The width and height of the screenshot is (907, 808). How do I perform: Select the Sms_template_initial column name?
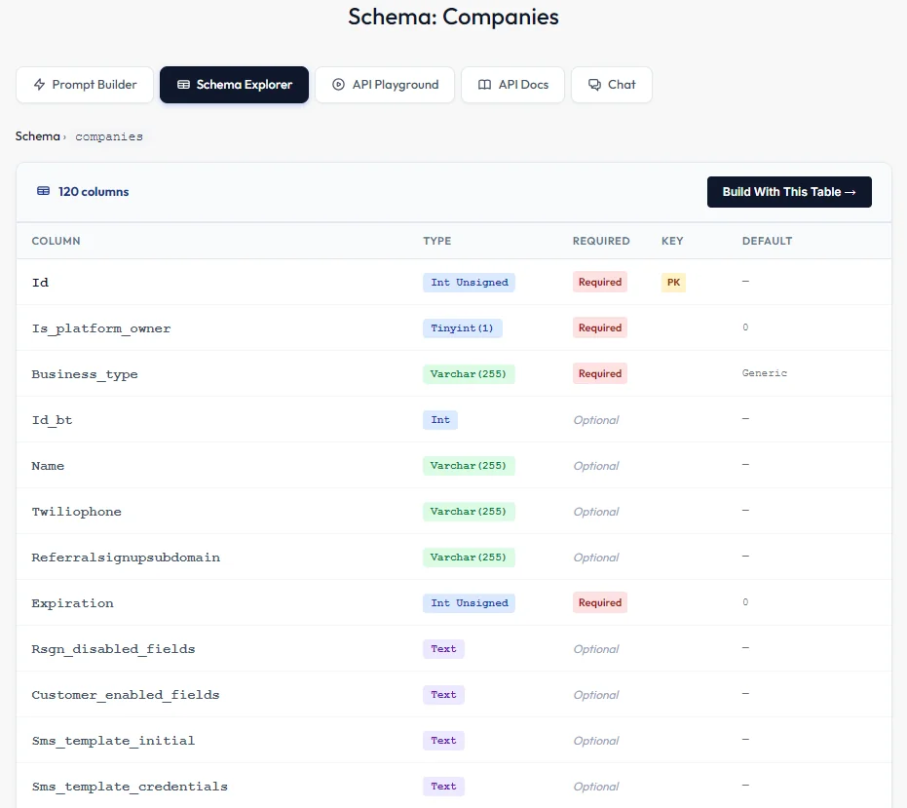pos(113,741)
